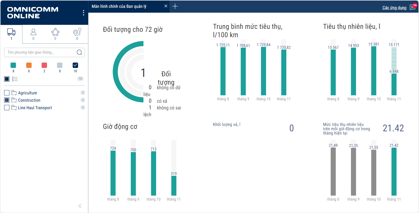Open the vehicles tab with truck icon
Viewport: 419px width, 213px height.
pos(11,32)
